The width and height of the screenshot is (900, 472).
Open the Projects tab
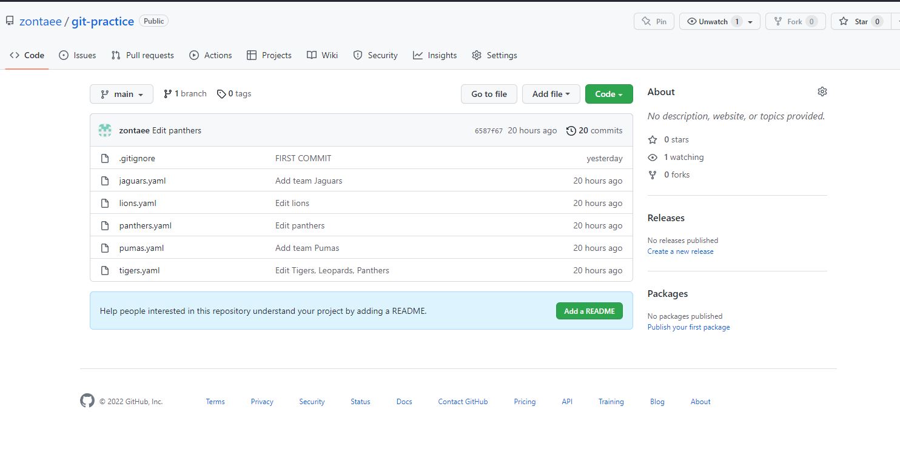coord(269,55)
